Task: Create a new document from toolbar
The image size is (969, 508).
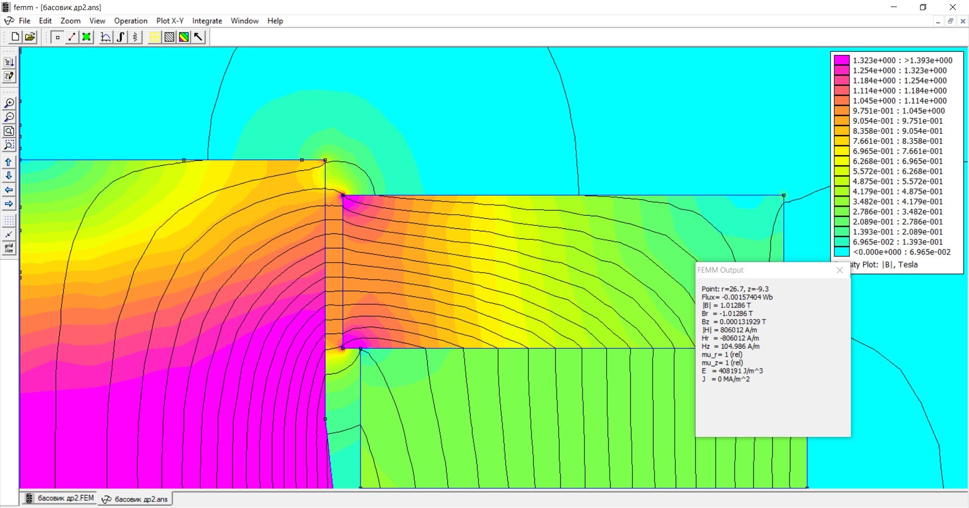Action: [x=15, y=37]
